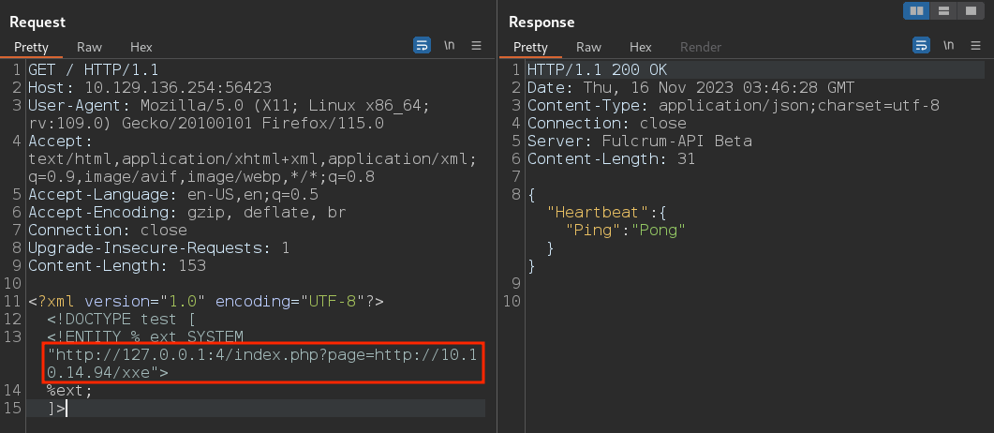Click the GET / HTTP/1.1 request line
Image resolution: width=994 pixels, height=433 pixels.
point(93,69)
